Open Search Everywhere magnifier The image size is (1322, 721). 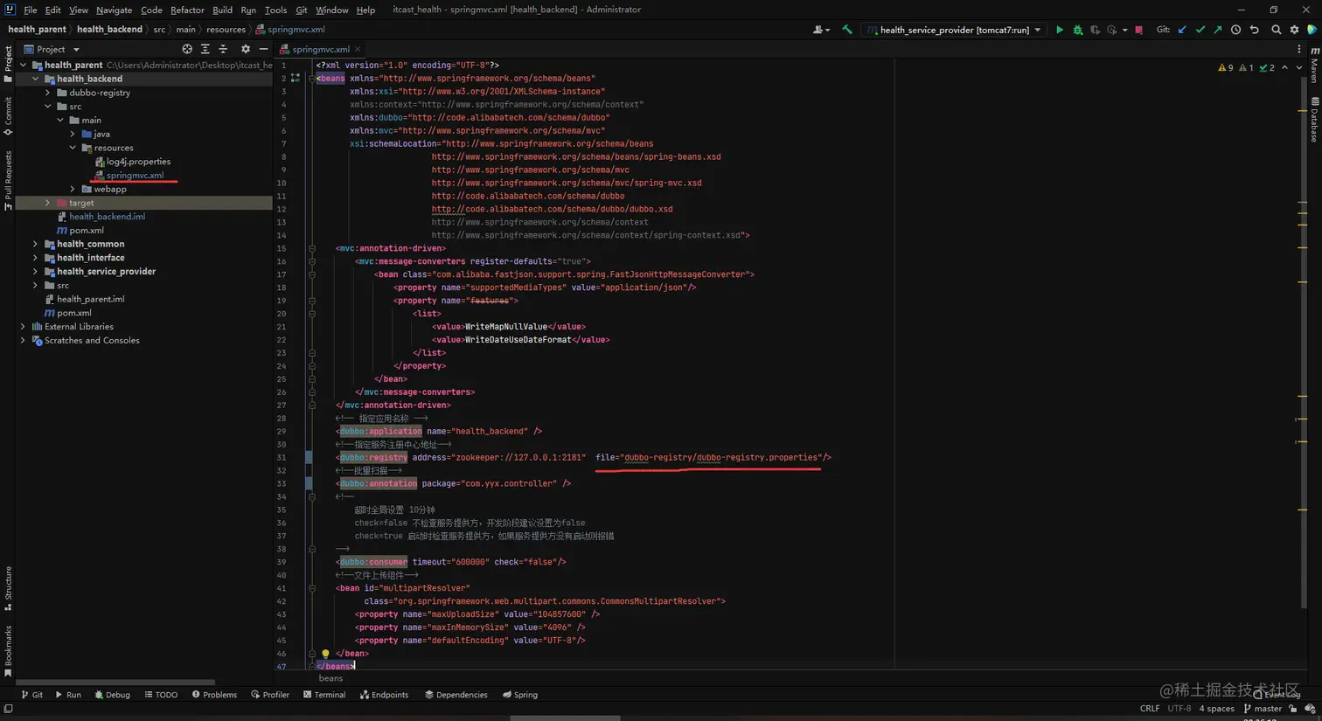(1276, 30)
